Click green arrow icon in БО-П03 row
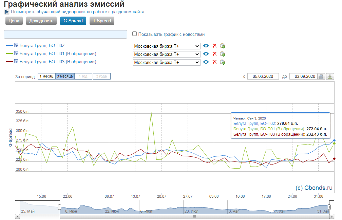 (x=223, y=62)
